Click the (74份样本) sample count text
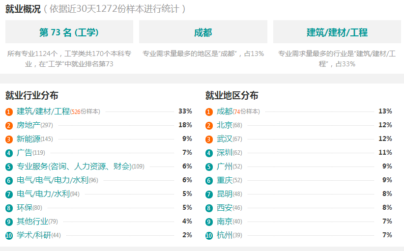This screenshot has height=251, width=404. pos(246,112)
